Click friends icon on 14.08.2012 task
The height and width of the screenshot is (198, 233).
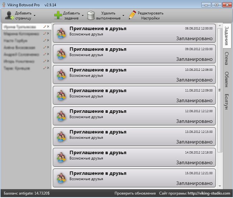pyautogui.click(x=61, y=158)
